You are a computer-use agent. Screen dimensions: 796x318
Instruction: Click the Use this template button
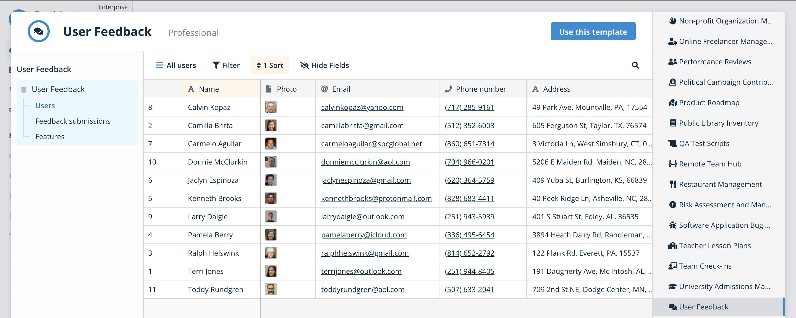click(x=592, y=31)
